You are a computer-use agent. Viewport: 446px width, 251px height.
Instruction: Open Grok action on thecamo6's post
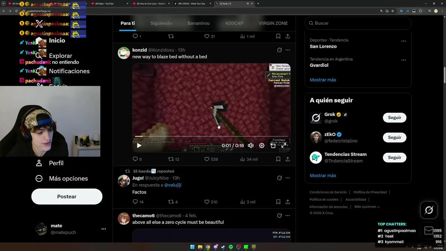[x=279, y=216]
